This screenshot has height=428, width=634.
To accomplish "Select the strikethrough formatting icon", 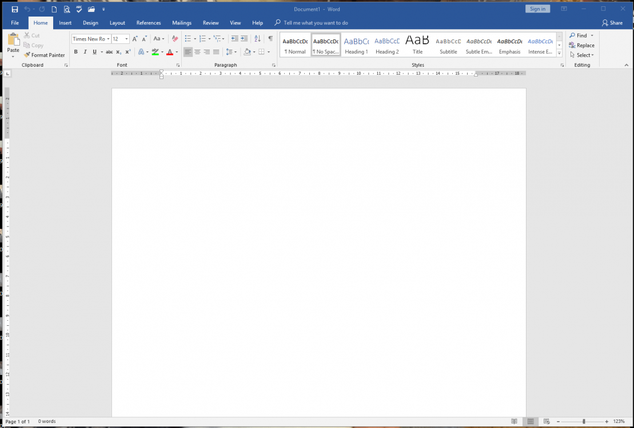I will click(109, 51).
